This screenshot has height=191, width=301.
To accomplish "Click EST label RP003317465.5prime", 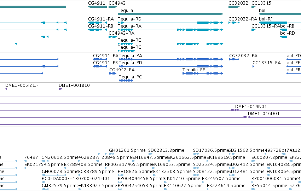I will [128, 165].
